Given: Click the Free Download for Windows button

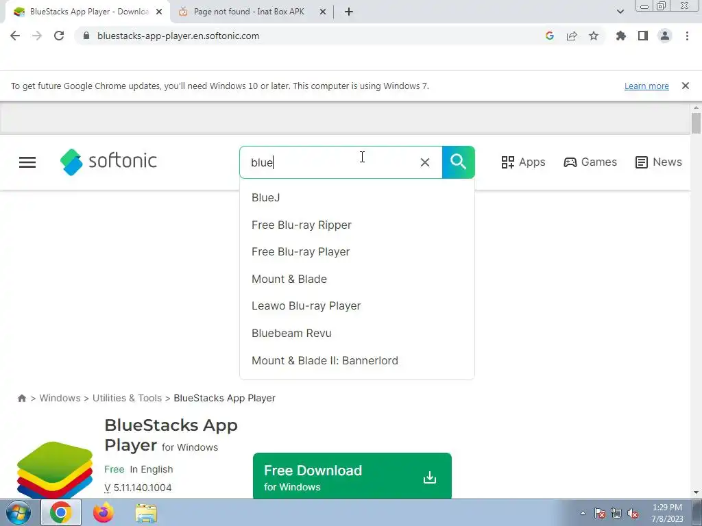Looking at the screenshot, I should 352,477.
